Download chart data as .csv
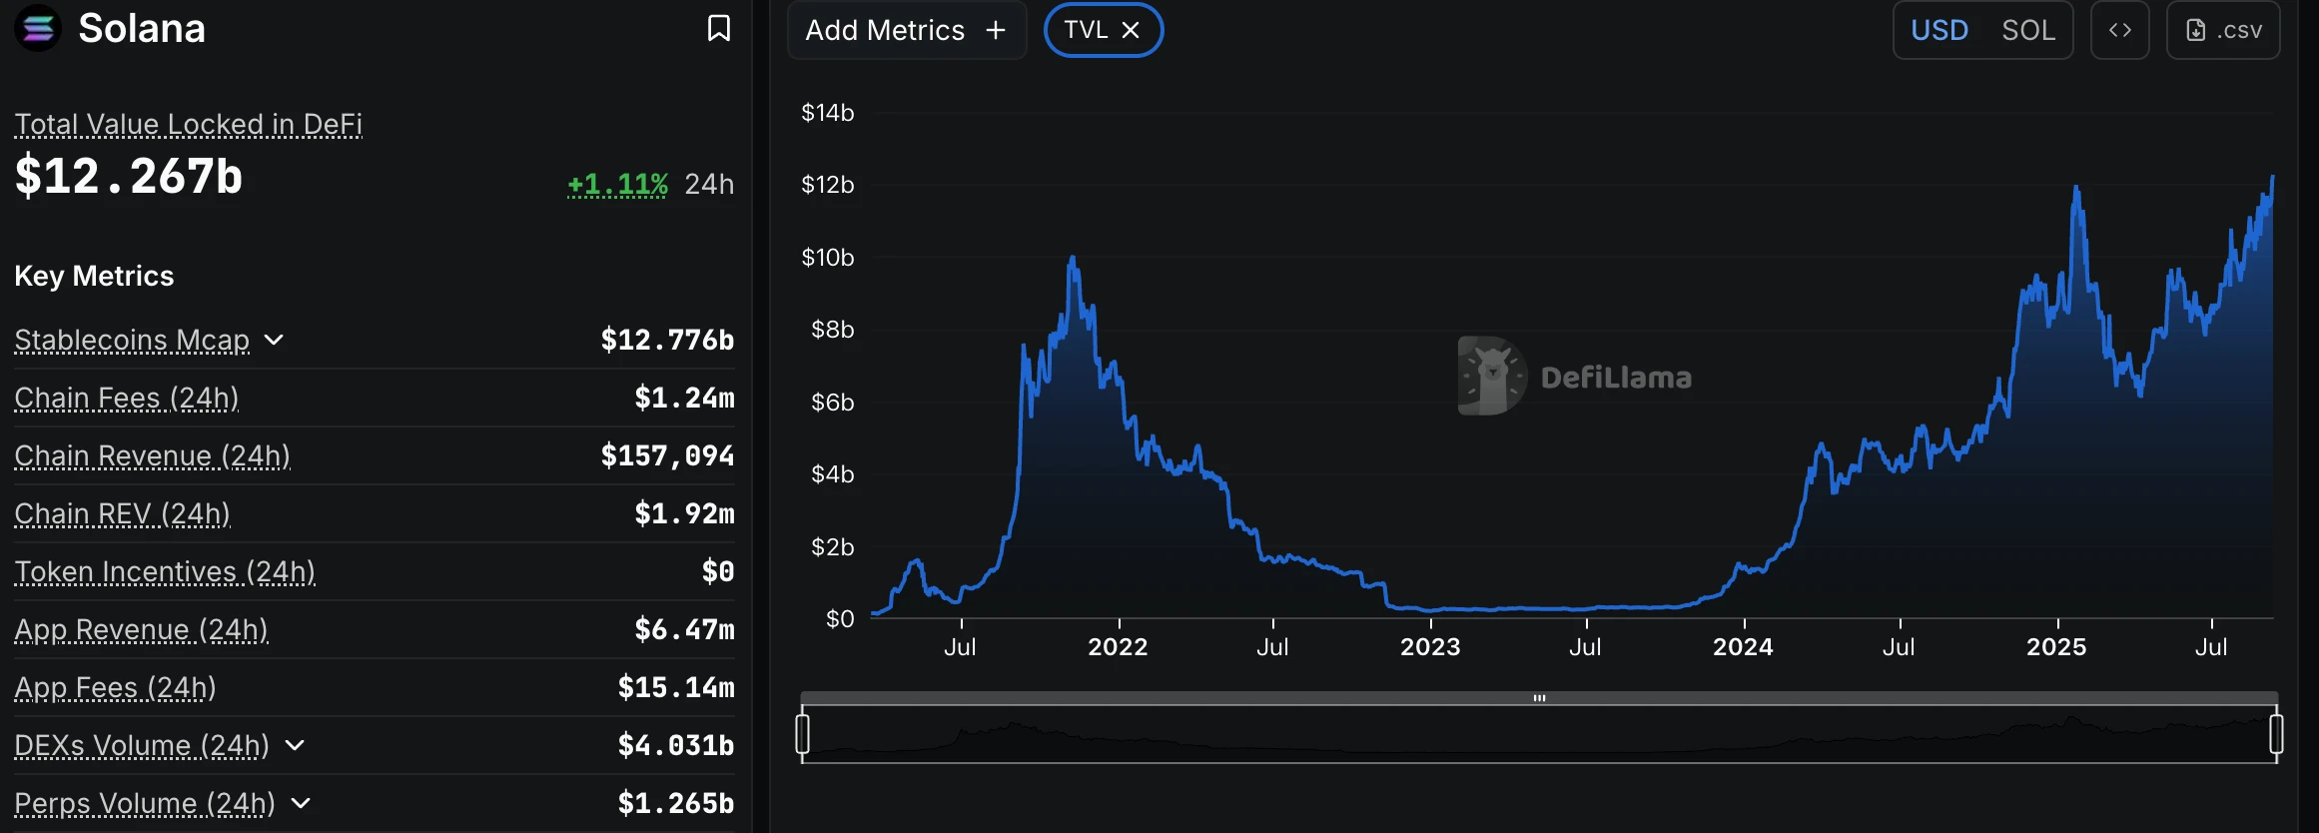2319x833 pixels. coord(2223,30)
